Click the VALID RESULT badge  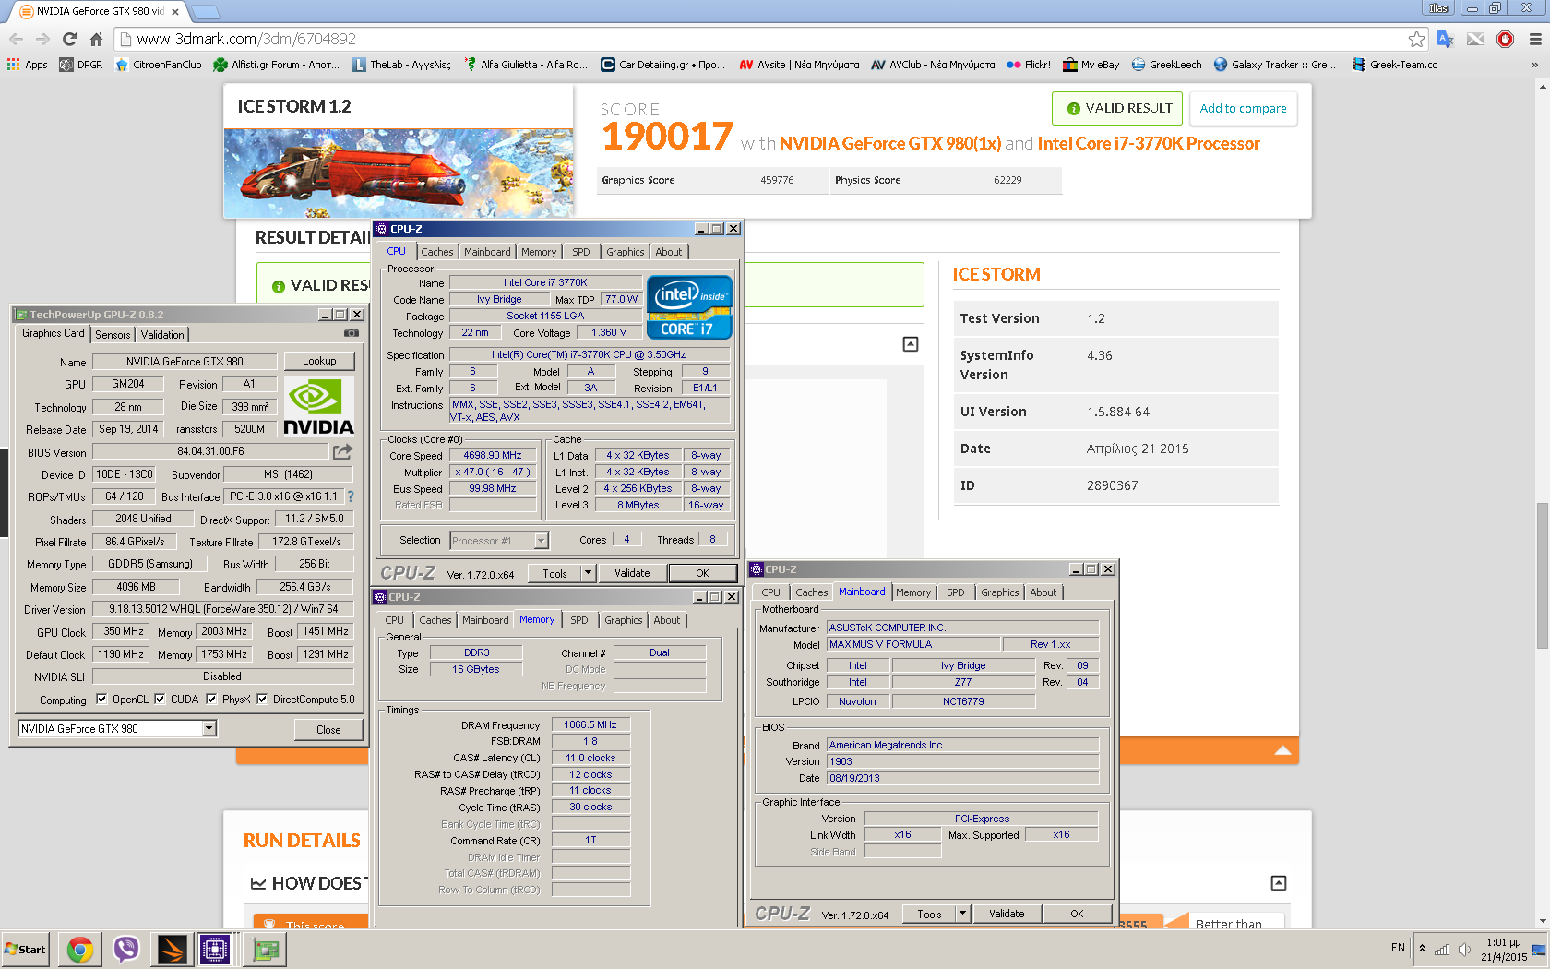point(1117,108)
